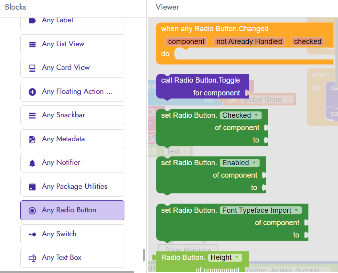The height and width of the screenshot is (273, 338).
Task: Click the Any Snackbar lines icon
Action: click(32, 116)
